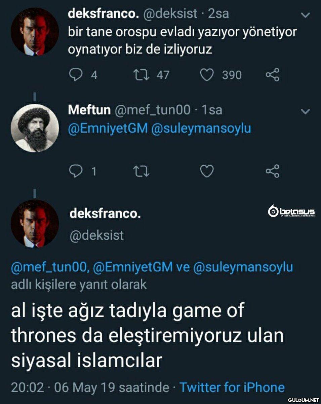The width and height of the screenshot is (321, 404).
Task: Click the Meftun display name
Action: click(x=89, y=110)
